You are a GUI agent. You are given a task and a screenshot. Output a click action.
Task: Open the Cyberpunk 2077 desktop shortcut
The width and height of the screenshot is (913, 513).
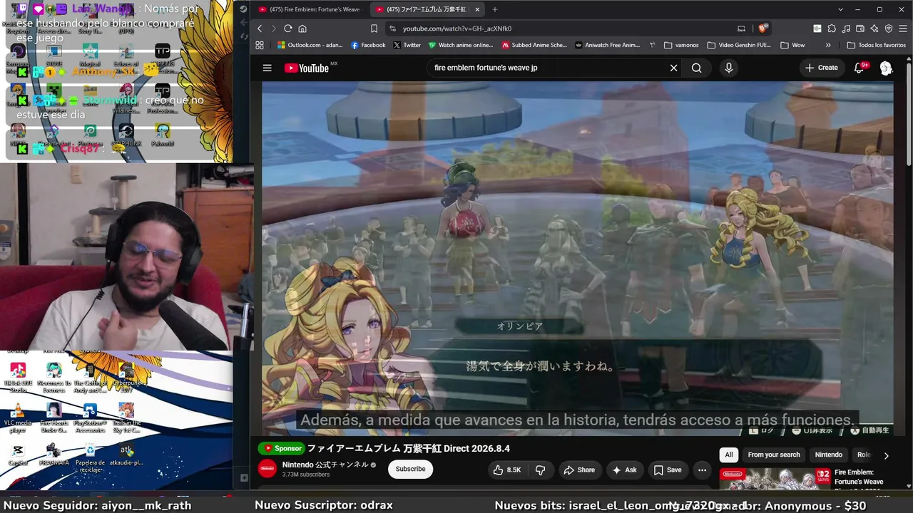126,378
